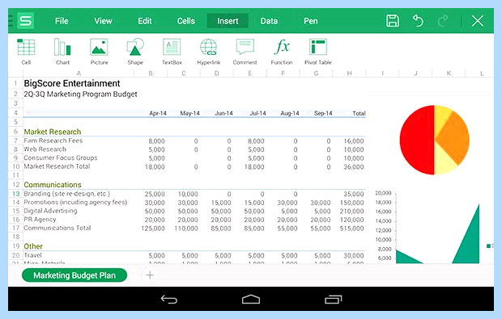Open the Data tab

click(269, 21)
